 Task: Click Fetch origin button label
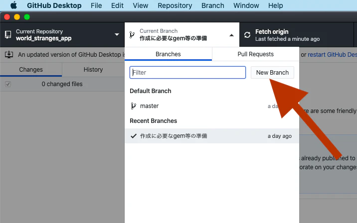pyautogui.click(x=272, y=31)
